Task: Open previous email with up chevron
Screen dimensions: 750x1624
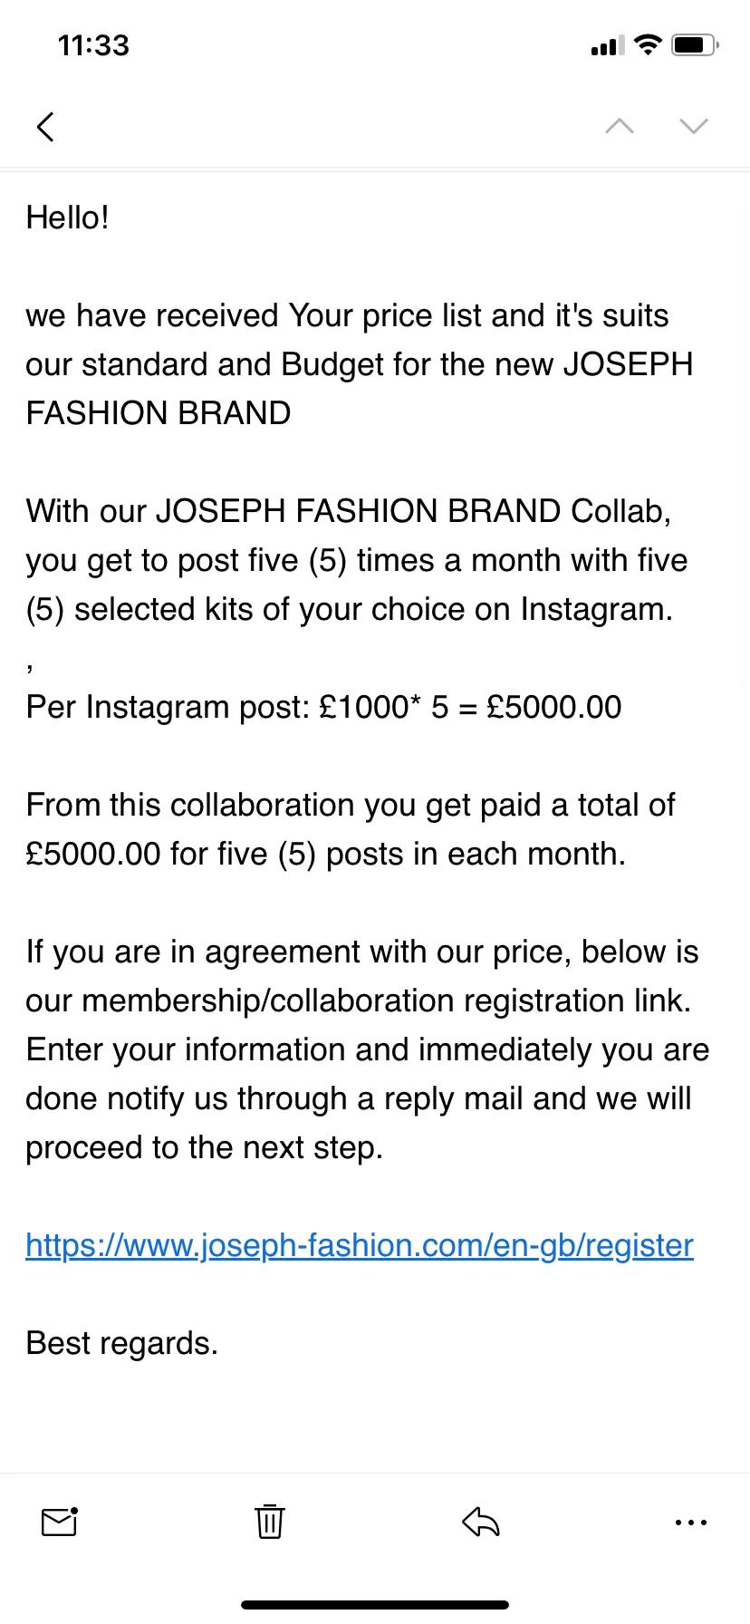Action: [620, 125]
